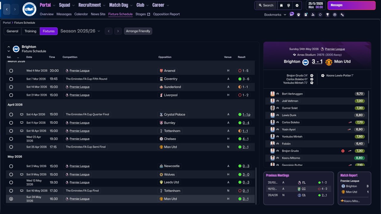Image resolution: width=381 pixels, height=214 pixels.
Task: Click the Man Utd crest in match header
Action: pos(329,62)
